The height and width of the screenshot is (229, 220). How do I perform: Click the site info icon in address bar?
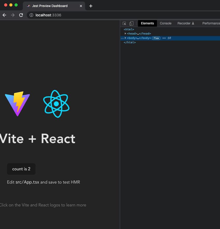coord(31,15)
